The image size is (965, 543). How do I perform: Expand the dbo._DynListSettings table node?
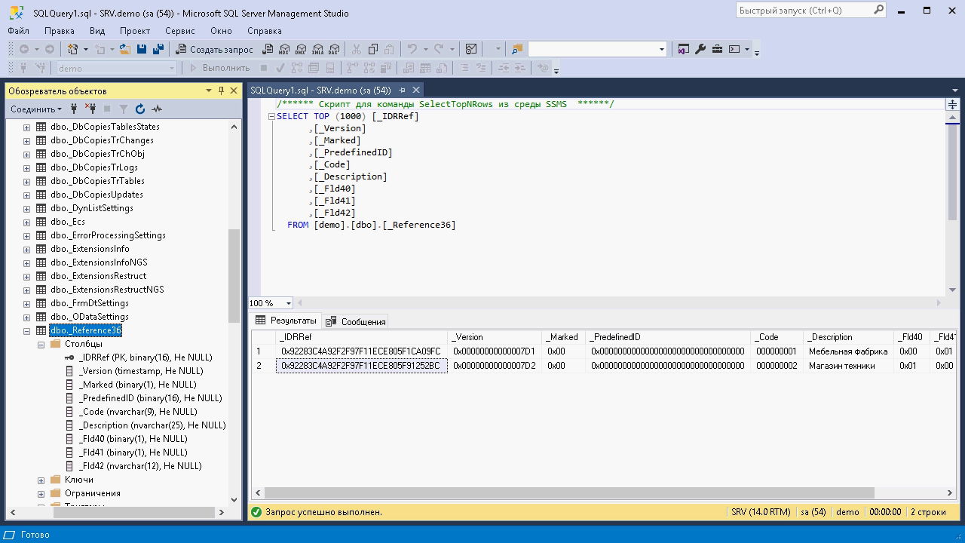(27, 208)
